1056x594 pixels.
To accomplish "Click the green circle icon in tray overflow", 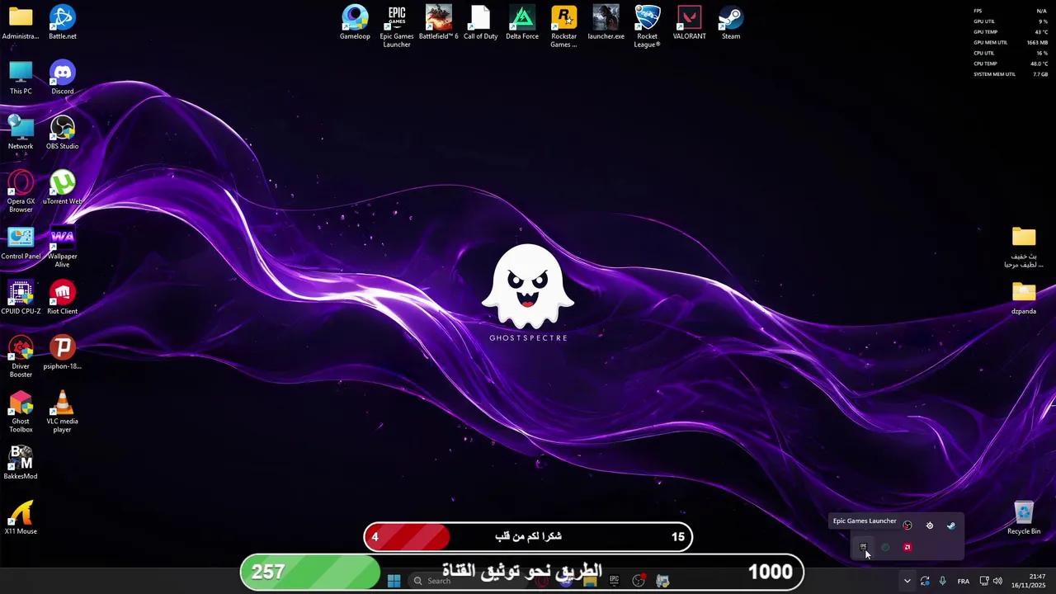I will [x=885, y=547].
